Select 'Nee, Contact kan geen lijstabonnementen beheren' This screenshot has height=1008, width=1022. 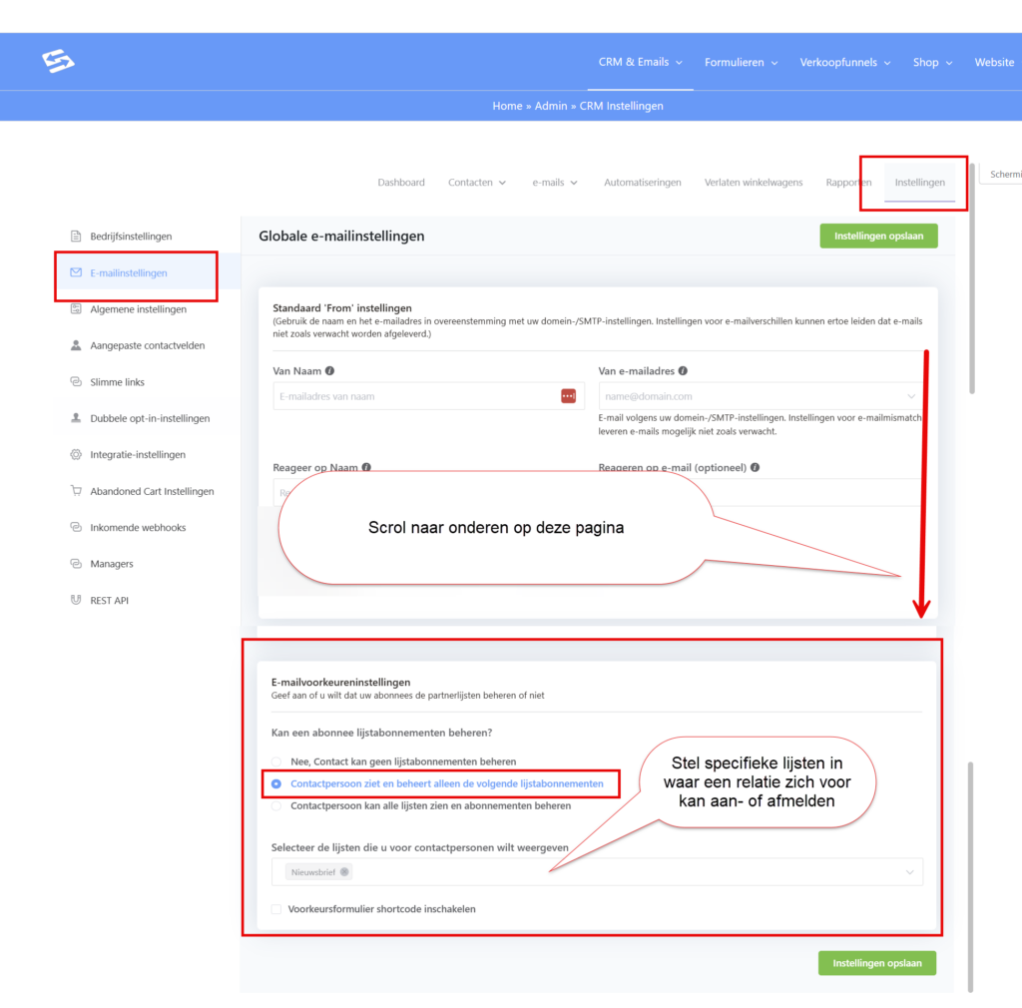pos(276,761)
